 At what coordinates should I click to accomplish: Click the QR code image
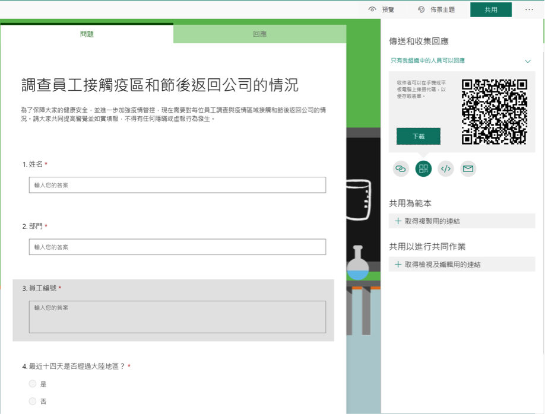[495, 112]
